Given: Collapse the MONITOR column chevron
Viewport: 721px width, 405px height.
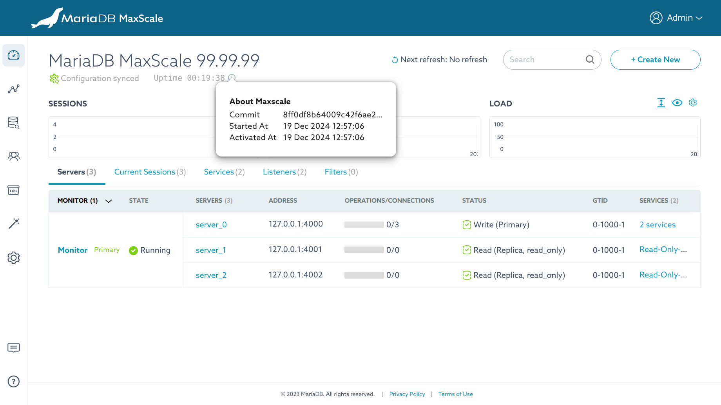Looking at the screenshot, I should click(109, 201).
